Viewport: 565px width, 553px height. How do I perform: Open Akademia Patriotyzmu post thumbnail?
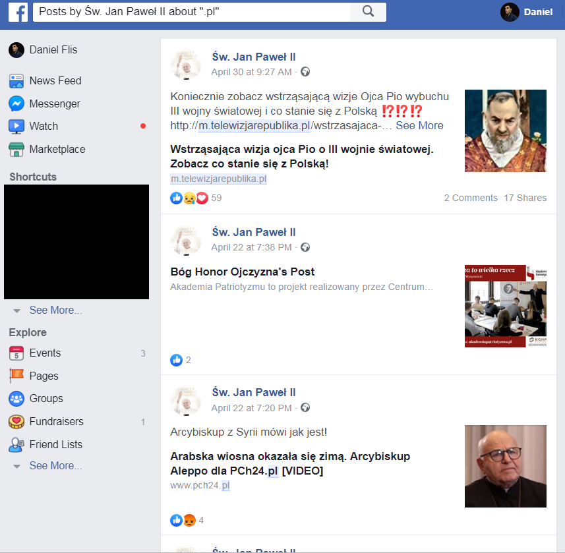tap(506, 306)
